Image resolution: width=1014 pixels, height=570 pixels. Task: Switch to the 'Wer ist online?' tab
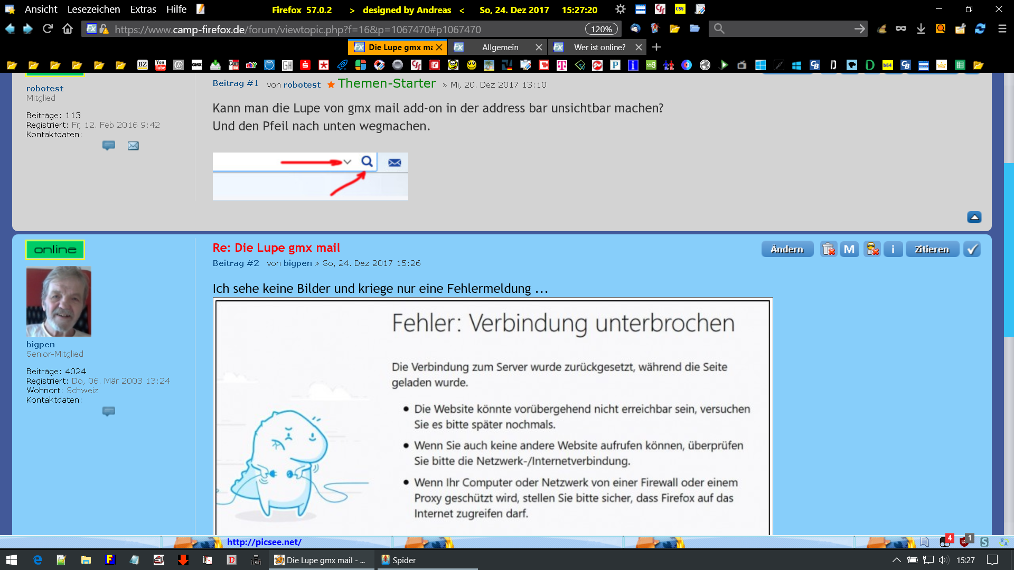(x=599, y=47)
